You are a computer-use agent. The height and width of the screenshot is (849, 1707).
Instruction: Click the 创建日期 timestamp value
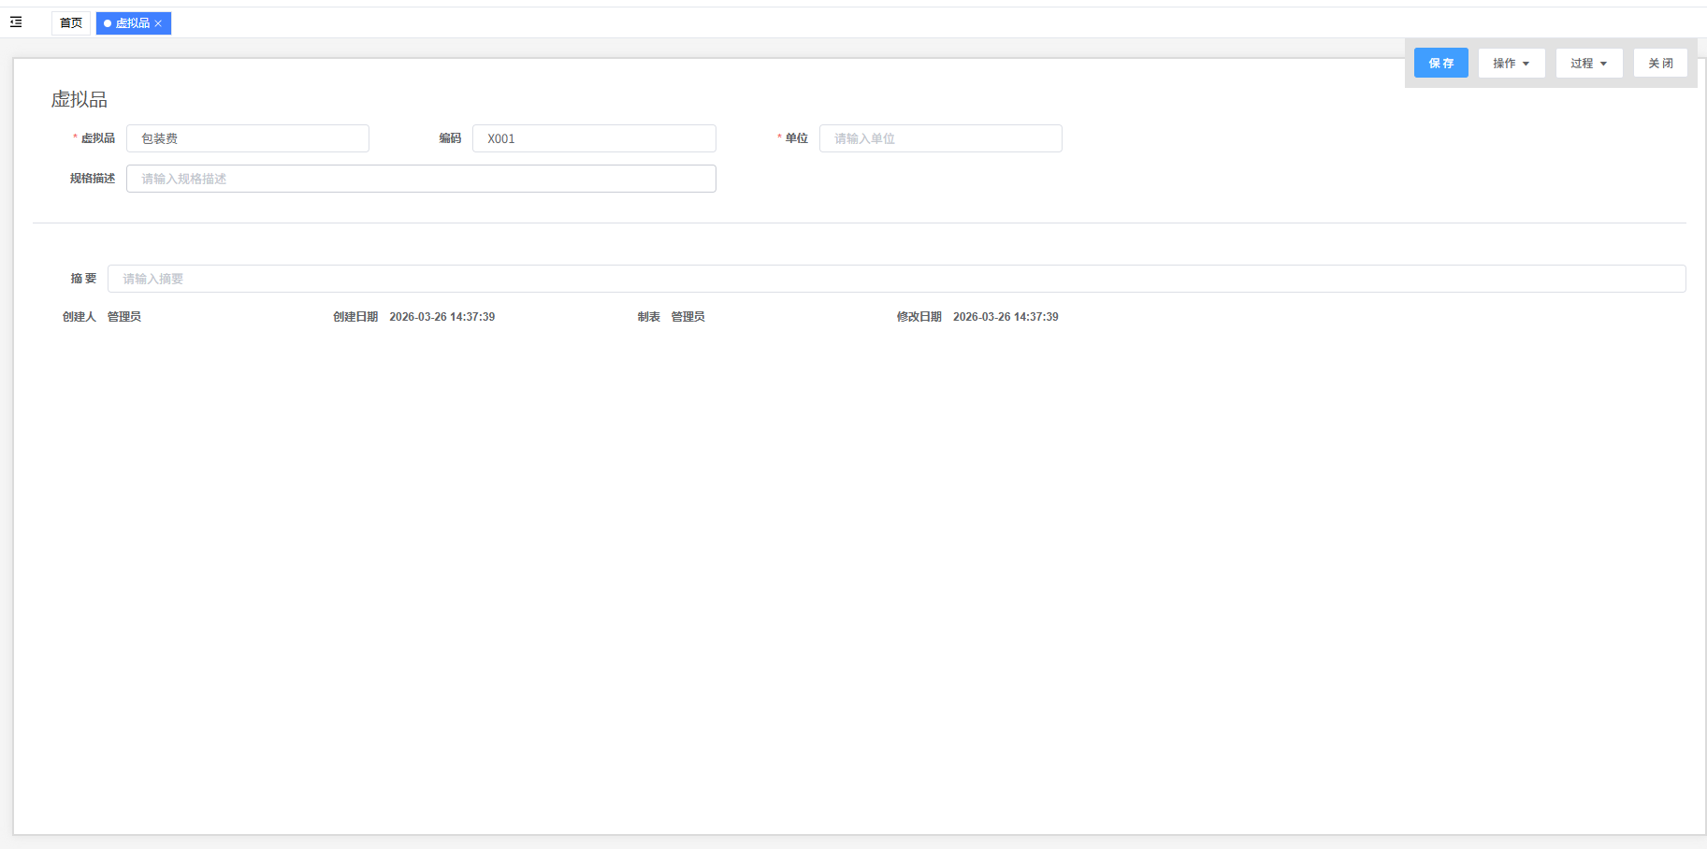pos(441,317)
